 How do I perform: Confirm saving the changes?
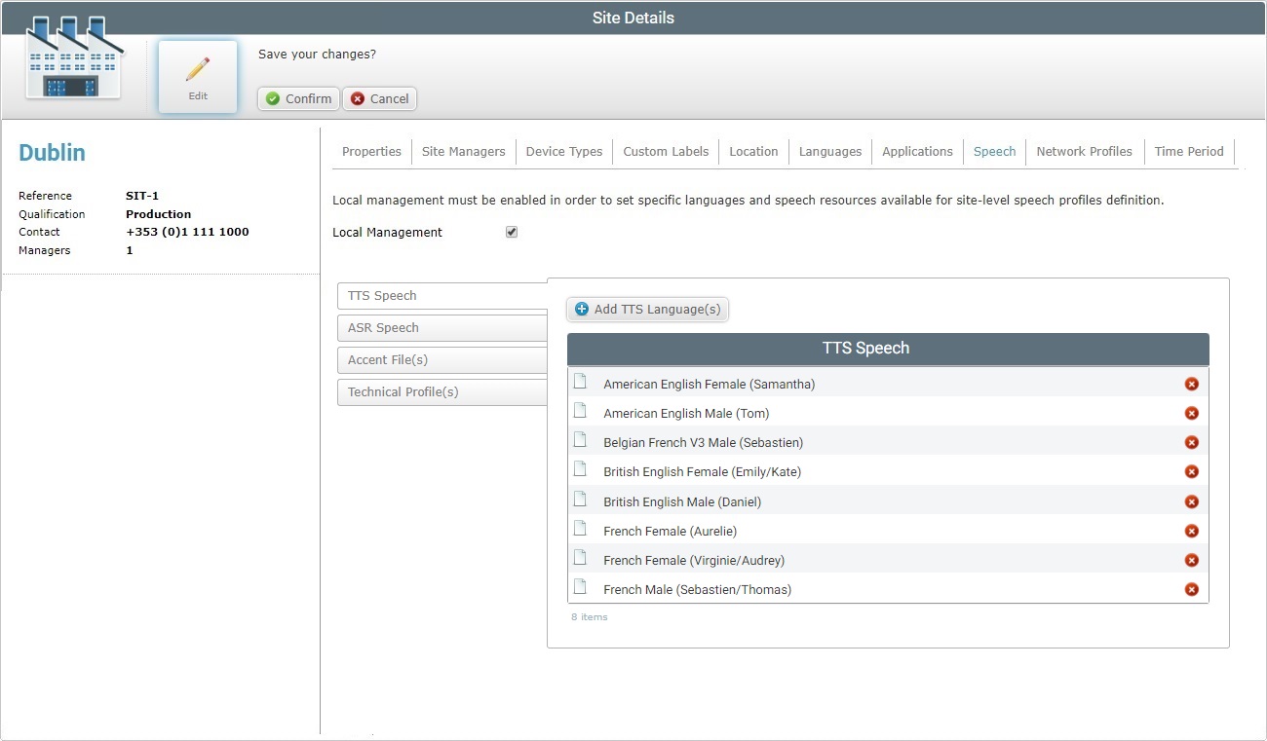pyautogui.click(x=298, y=98)
